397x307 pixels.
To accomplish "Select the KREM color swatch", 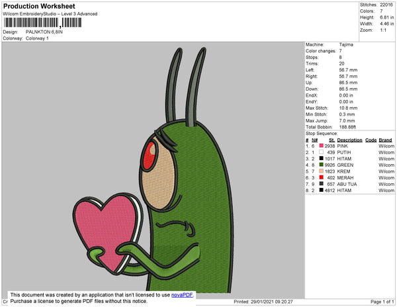I will pyautogui.click(x=322, y=171).
